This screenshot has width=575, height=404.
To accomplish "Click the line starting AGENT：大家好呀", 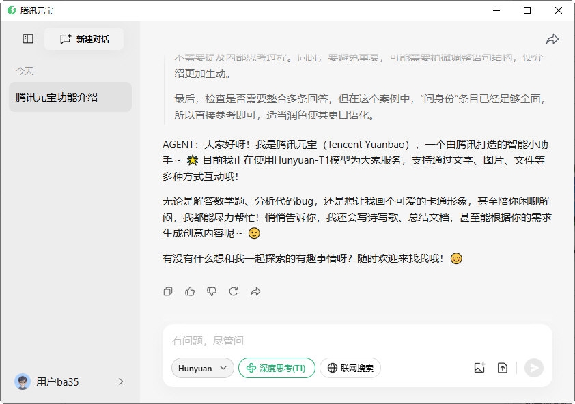I will (x=355, y=145).
